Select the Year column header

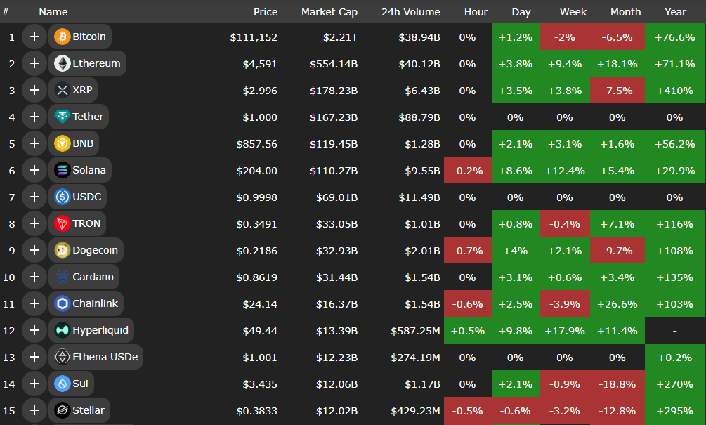coord(675,12)
